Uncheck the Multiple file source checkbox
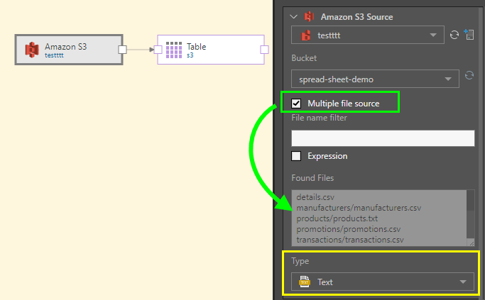485x300 pixels. point(297,104)
